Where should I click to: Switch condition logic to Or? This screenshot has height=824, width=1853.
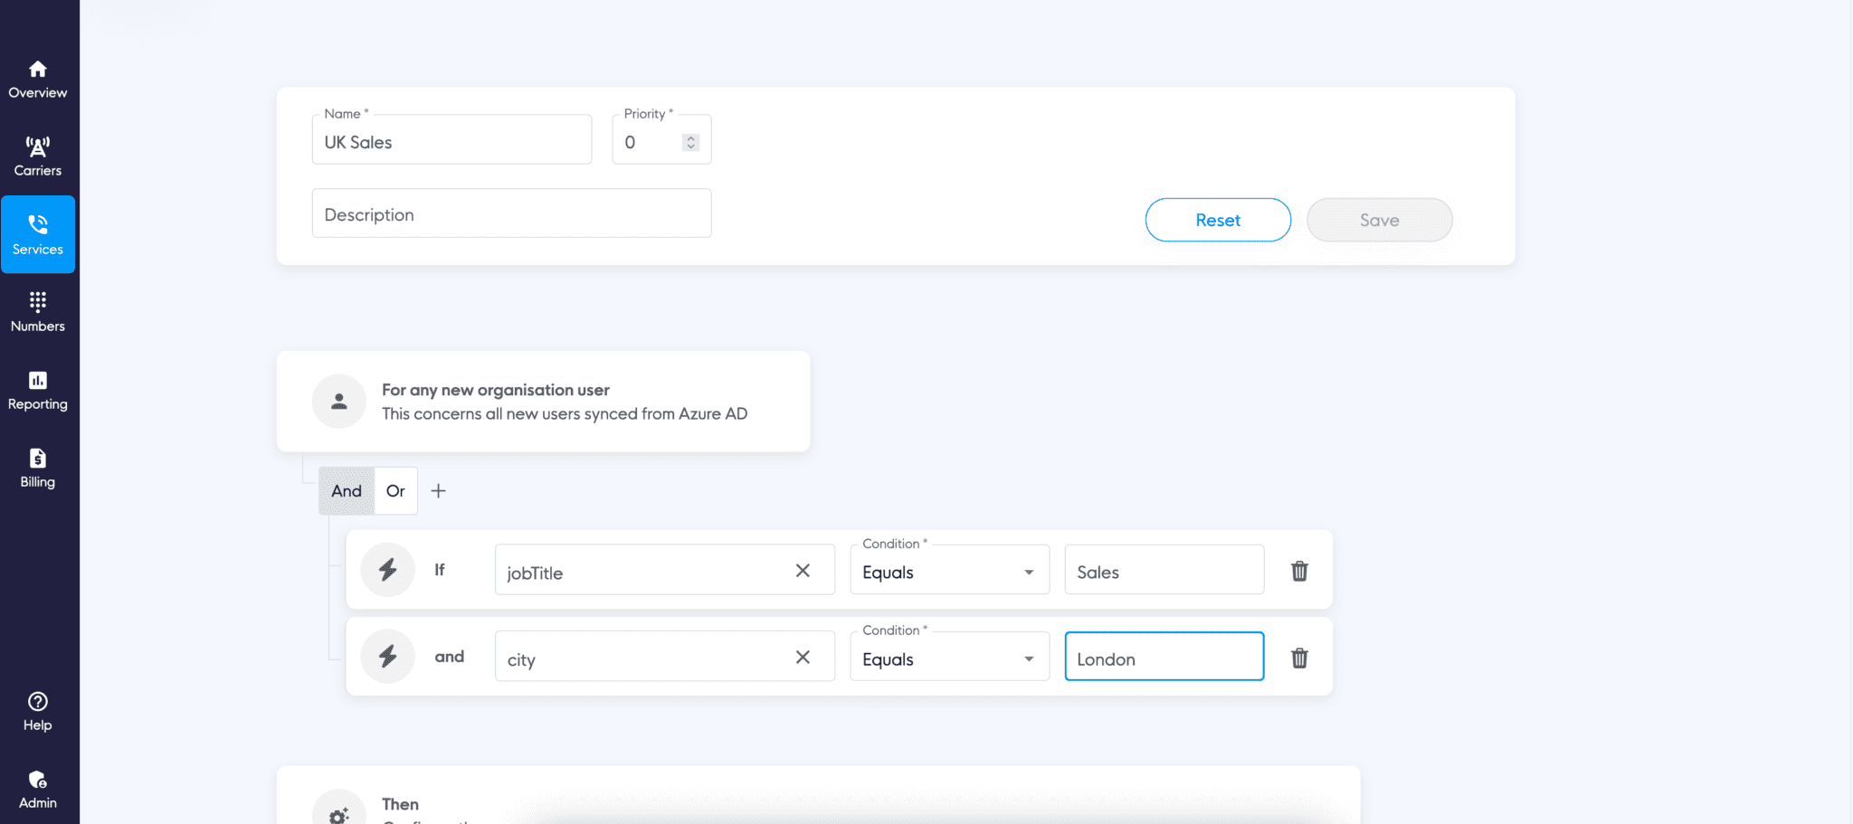coord(395,490)
